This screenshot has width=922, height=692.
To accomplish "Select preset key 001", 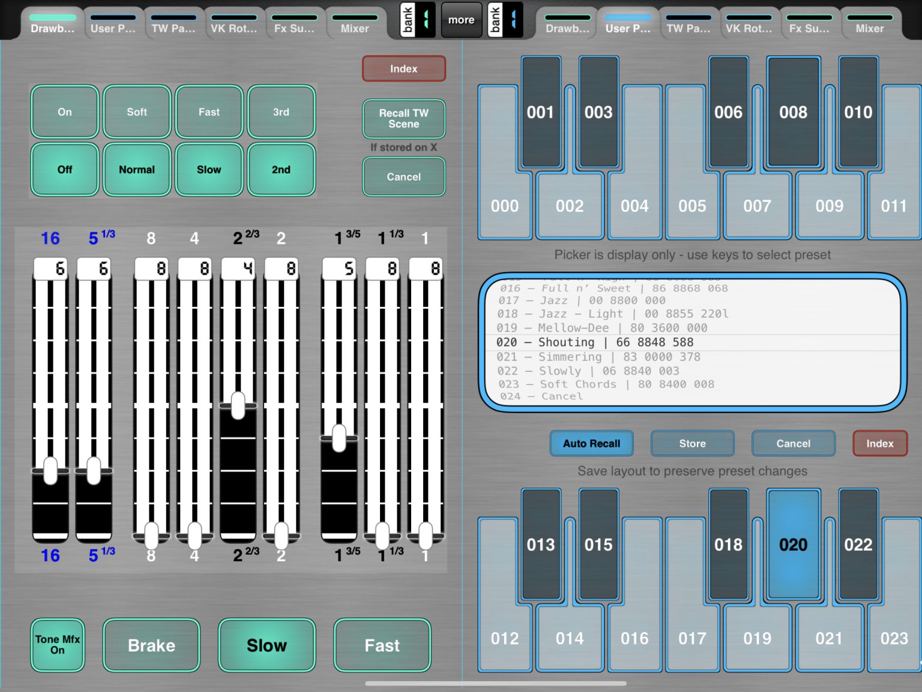I will point(541,112).
